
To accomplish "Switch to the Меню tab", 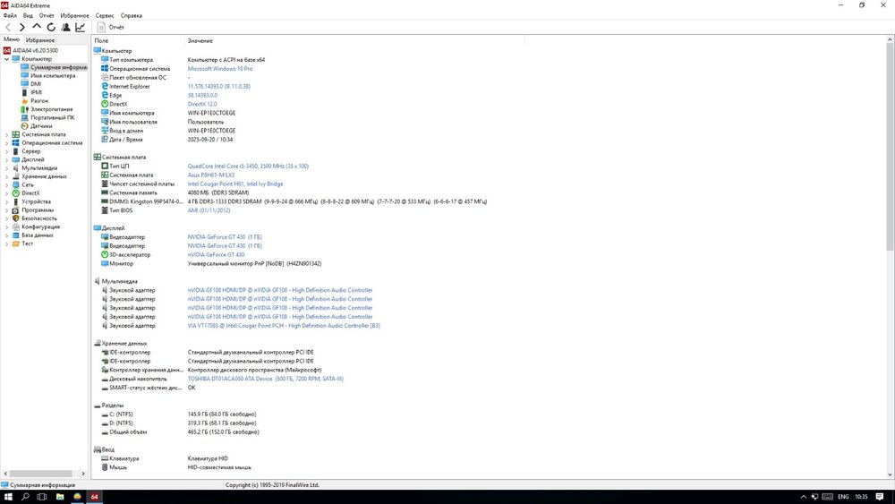I will point(12,39).
